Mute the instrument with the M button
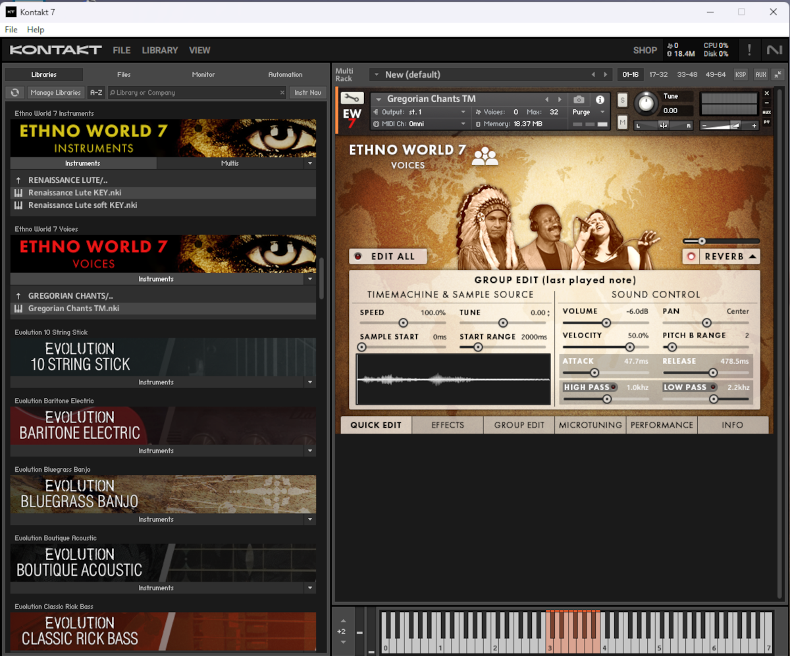Screen dimensions: 790x656 coord(622,122)
